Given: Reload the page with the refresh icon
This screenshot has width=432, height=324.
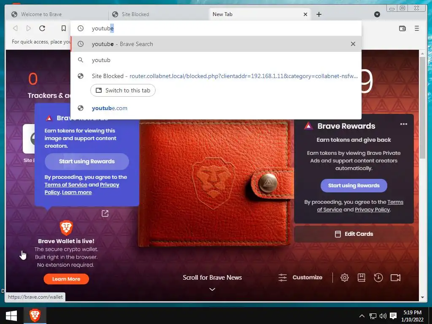Looking at the screenshot, I should click(x=42, y=28).
